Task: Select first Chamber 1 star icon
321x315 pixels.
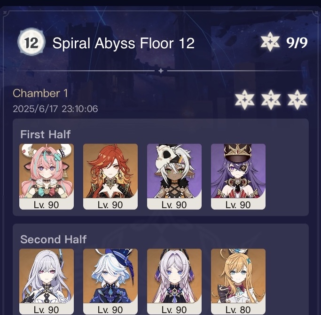Action: point(244,100)
